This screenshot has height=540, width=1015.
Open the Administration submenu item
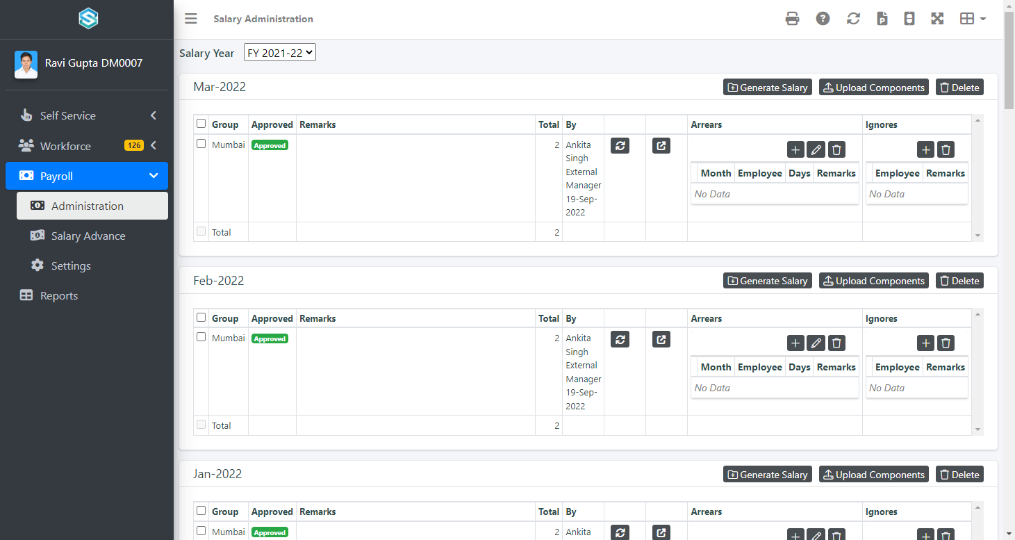tap(92, 206)
